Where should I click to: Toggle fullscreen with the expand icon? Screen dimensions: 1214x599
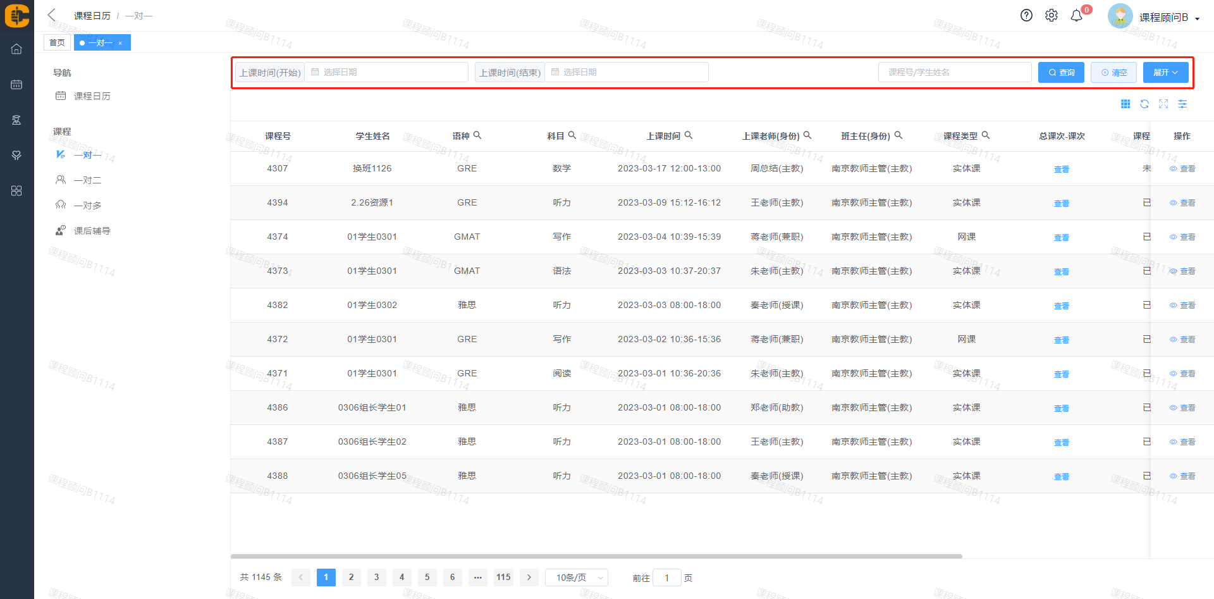(1163, 104)
